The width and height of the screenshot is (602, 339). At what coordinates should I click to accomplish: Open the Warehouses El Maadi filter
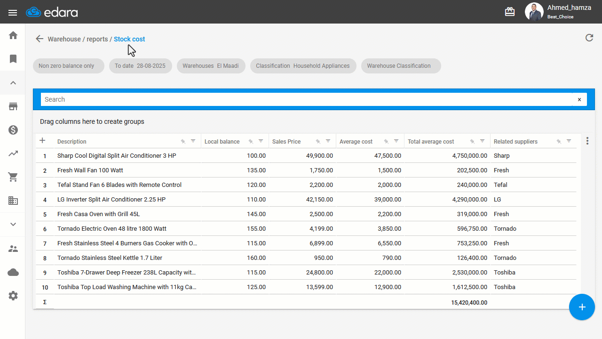click(211, 66)
